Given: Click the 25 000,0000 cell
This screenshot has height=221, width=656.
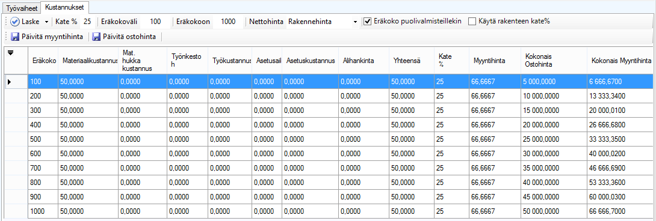Looking at the screenshot, I should click(554, 139).
